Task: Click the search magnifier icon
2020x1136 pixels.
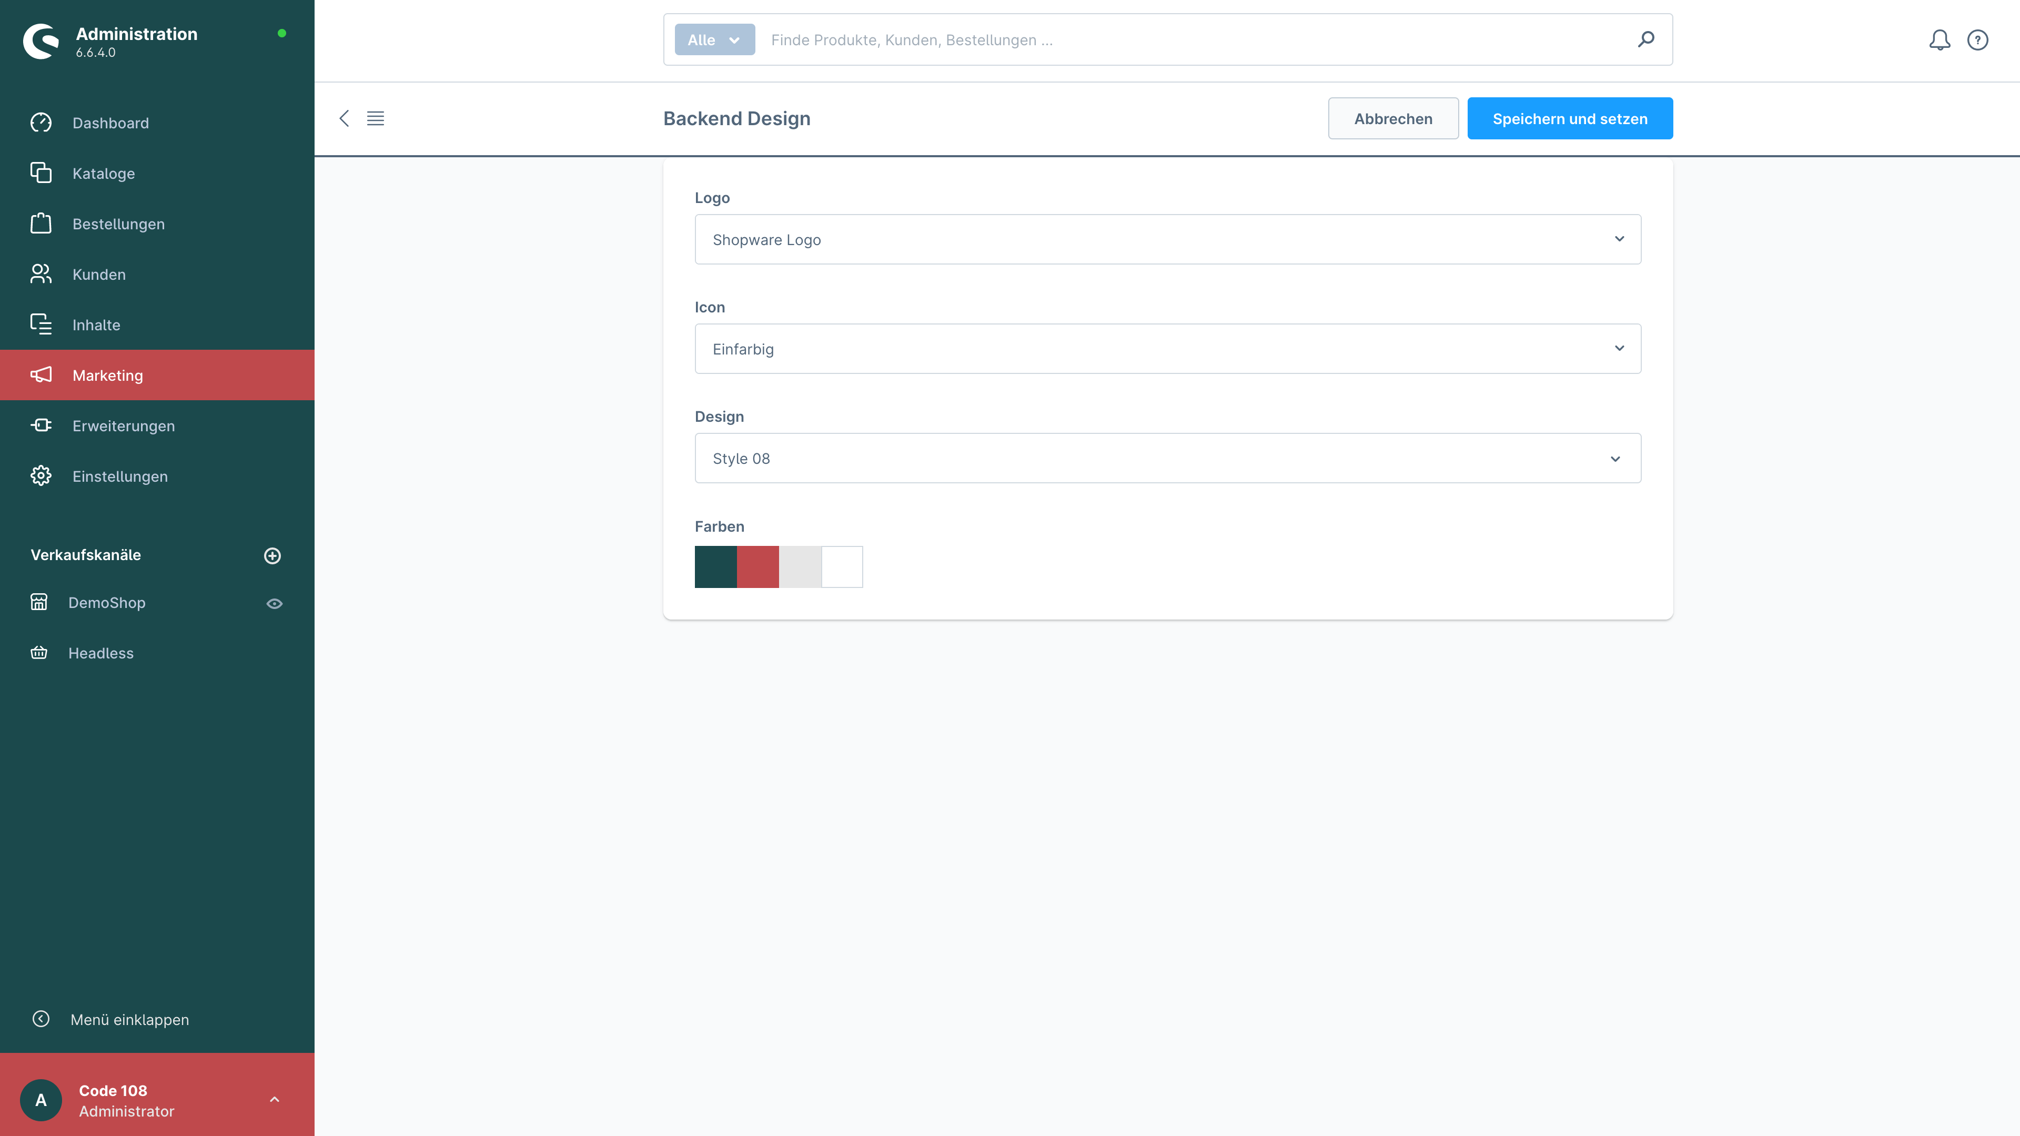Action: (1646, 39)
